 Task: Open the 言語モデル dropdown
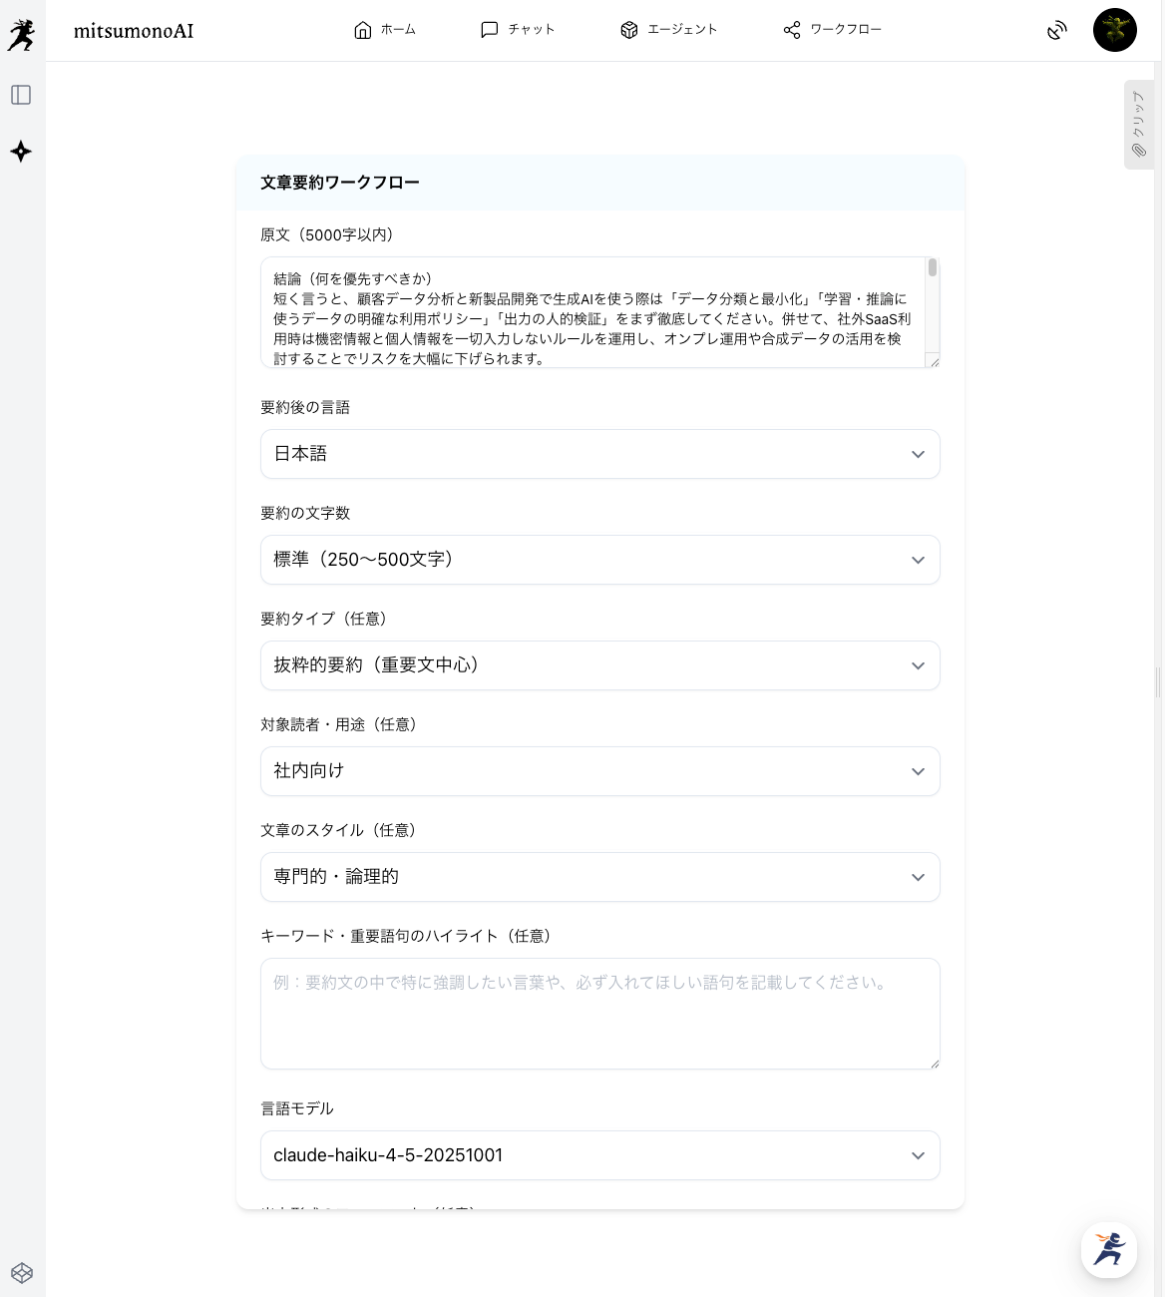[599, 1155]
